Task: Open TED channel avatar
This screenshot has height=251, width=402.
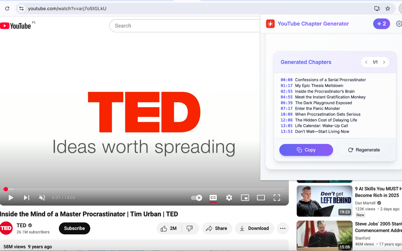Action: (6, 228)
